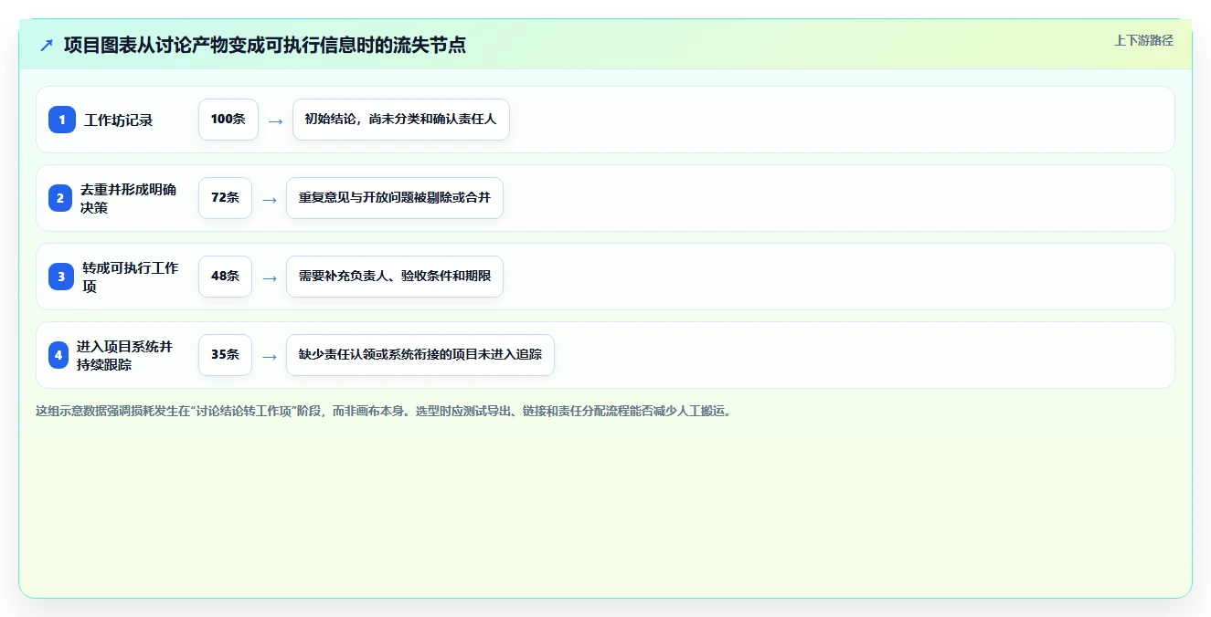Click the arrow after the 100条 chip
The height and width of the screenshot is (617, 1211).
pyautogui.click(x=275, y=120)
